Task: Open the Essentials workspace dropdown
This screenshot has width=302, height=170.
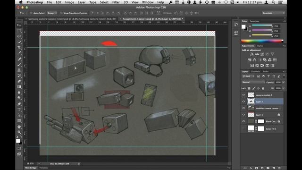Action: [273, 13]
